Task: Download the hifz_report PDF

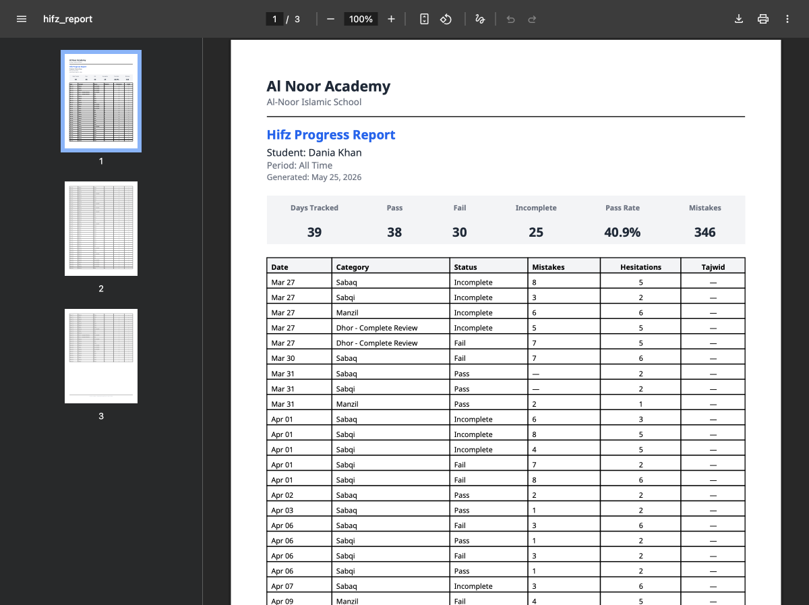Action: tap(739, 19)
